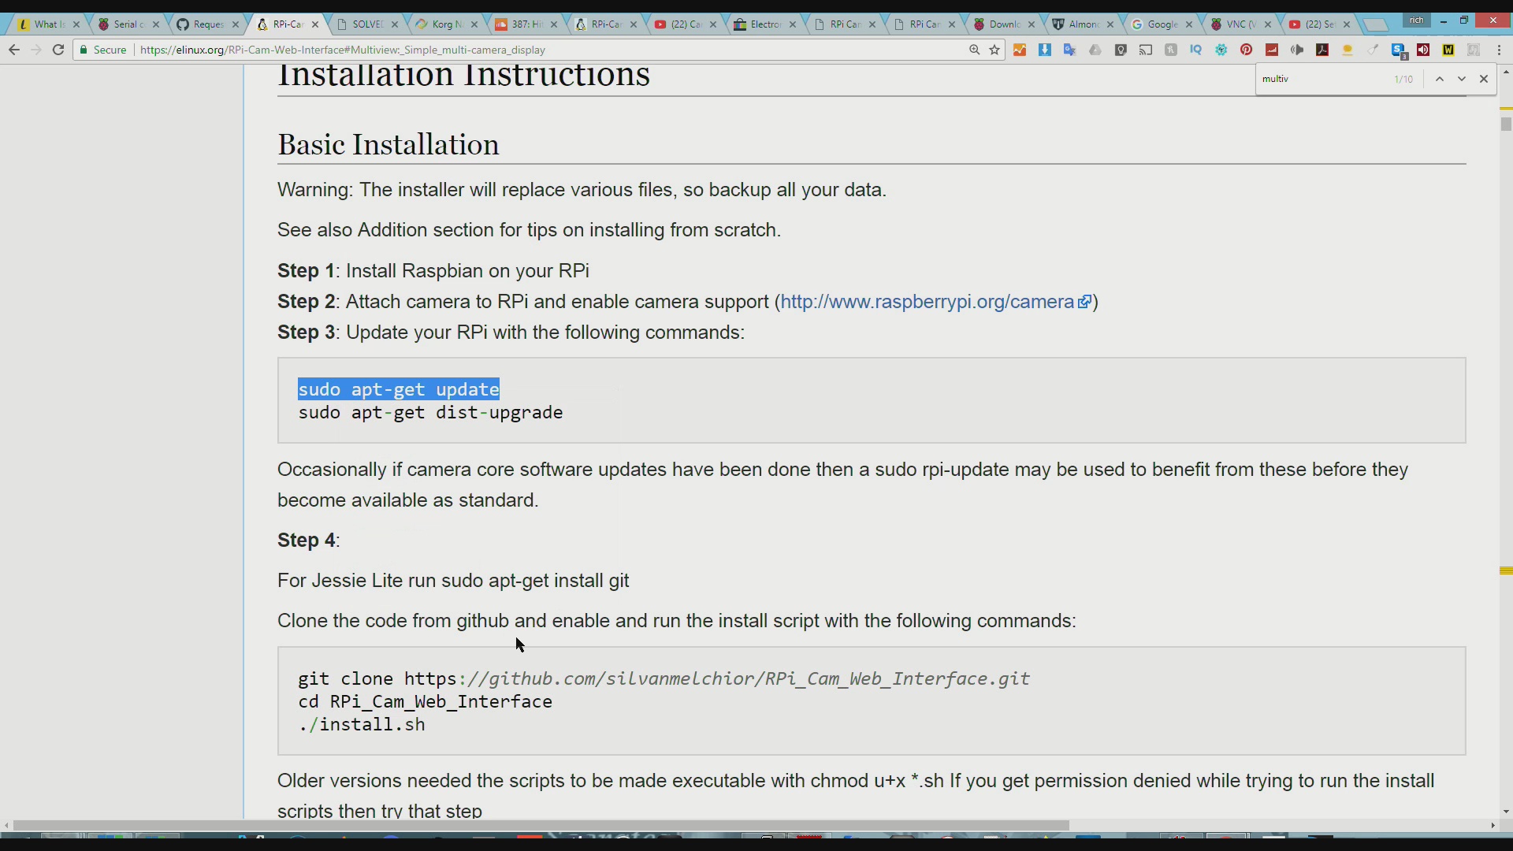Image resolution: width=1513 pixels, height=851 pixels.
Task: Click the 'Basic Installation' heading
Action: pyautogui.click(x=388, y=145)
